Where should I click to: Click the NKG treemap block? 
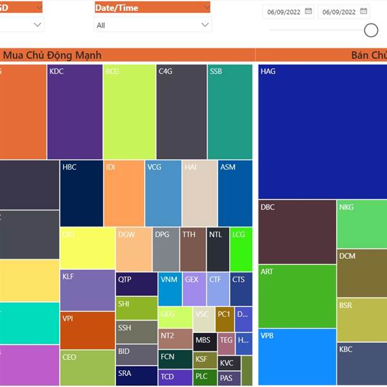pyautogui.click(x=362, y=224)
